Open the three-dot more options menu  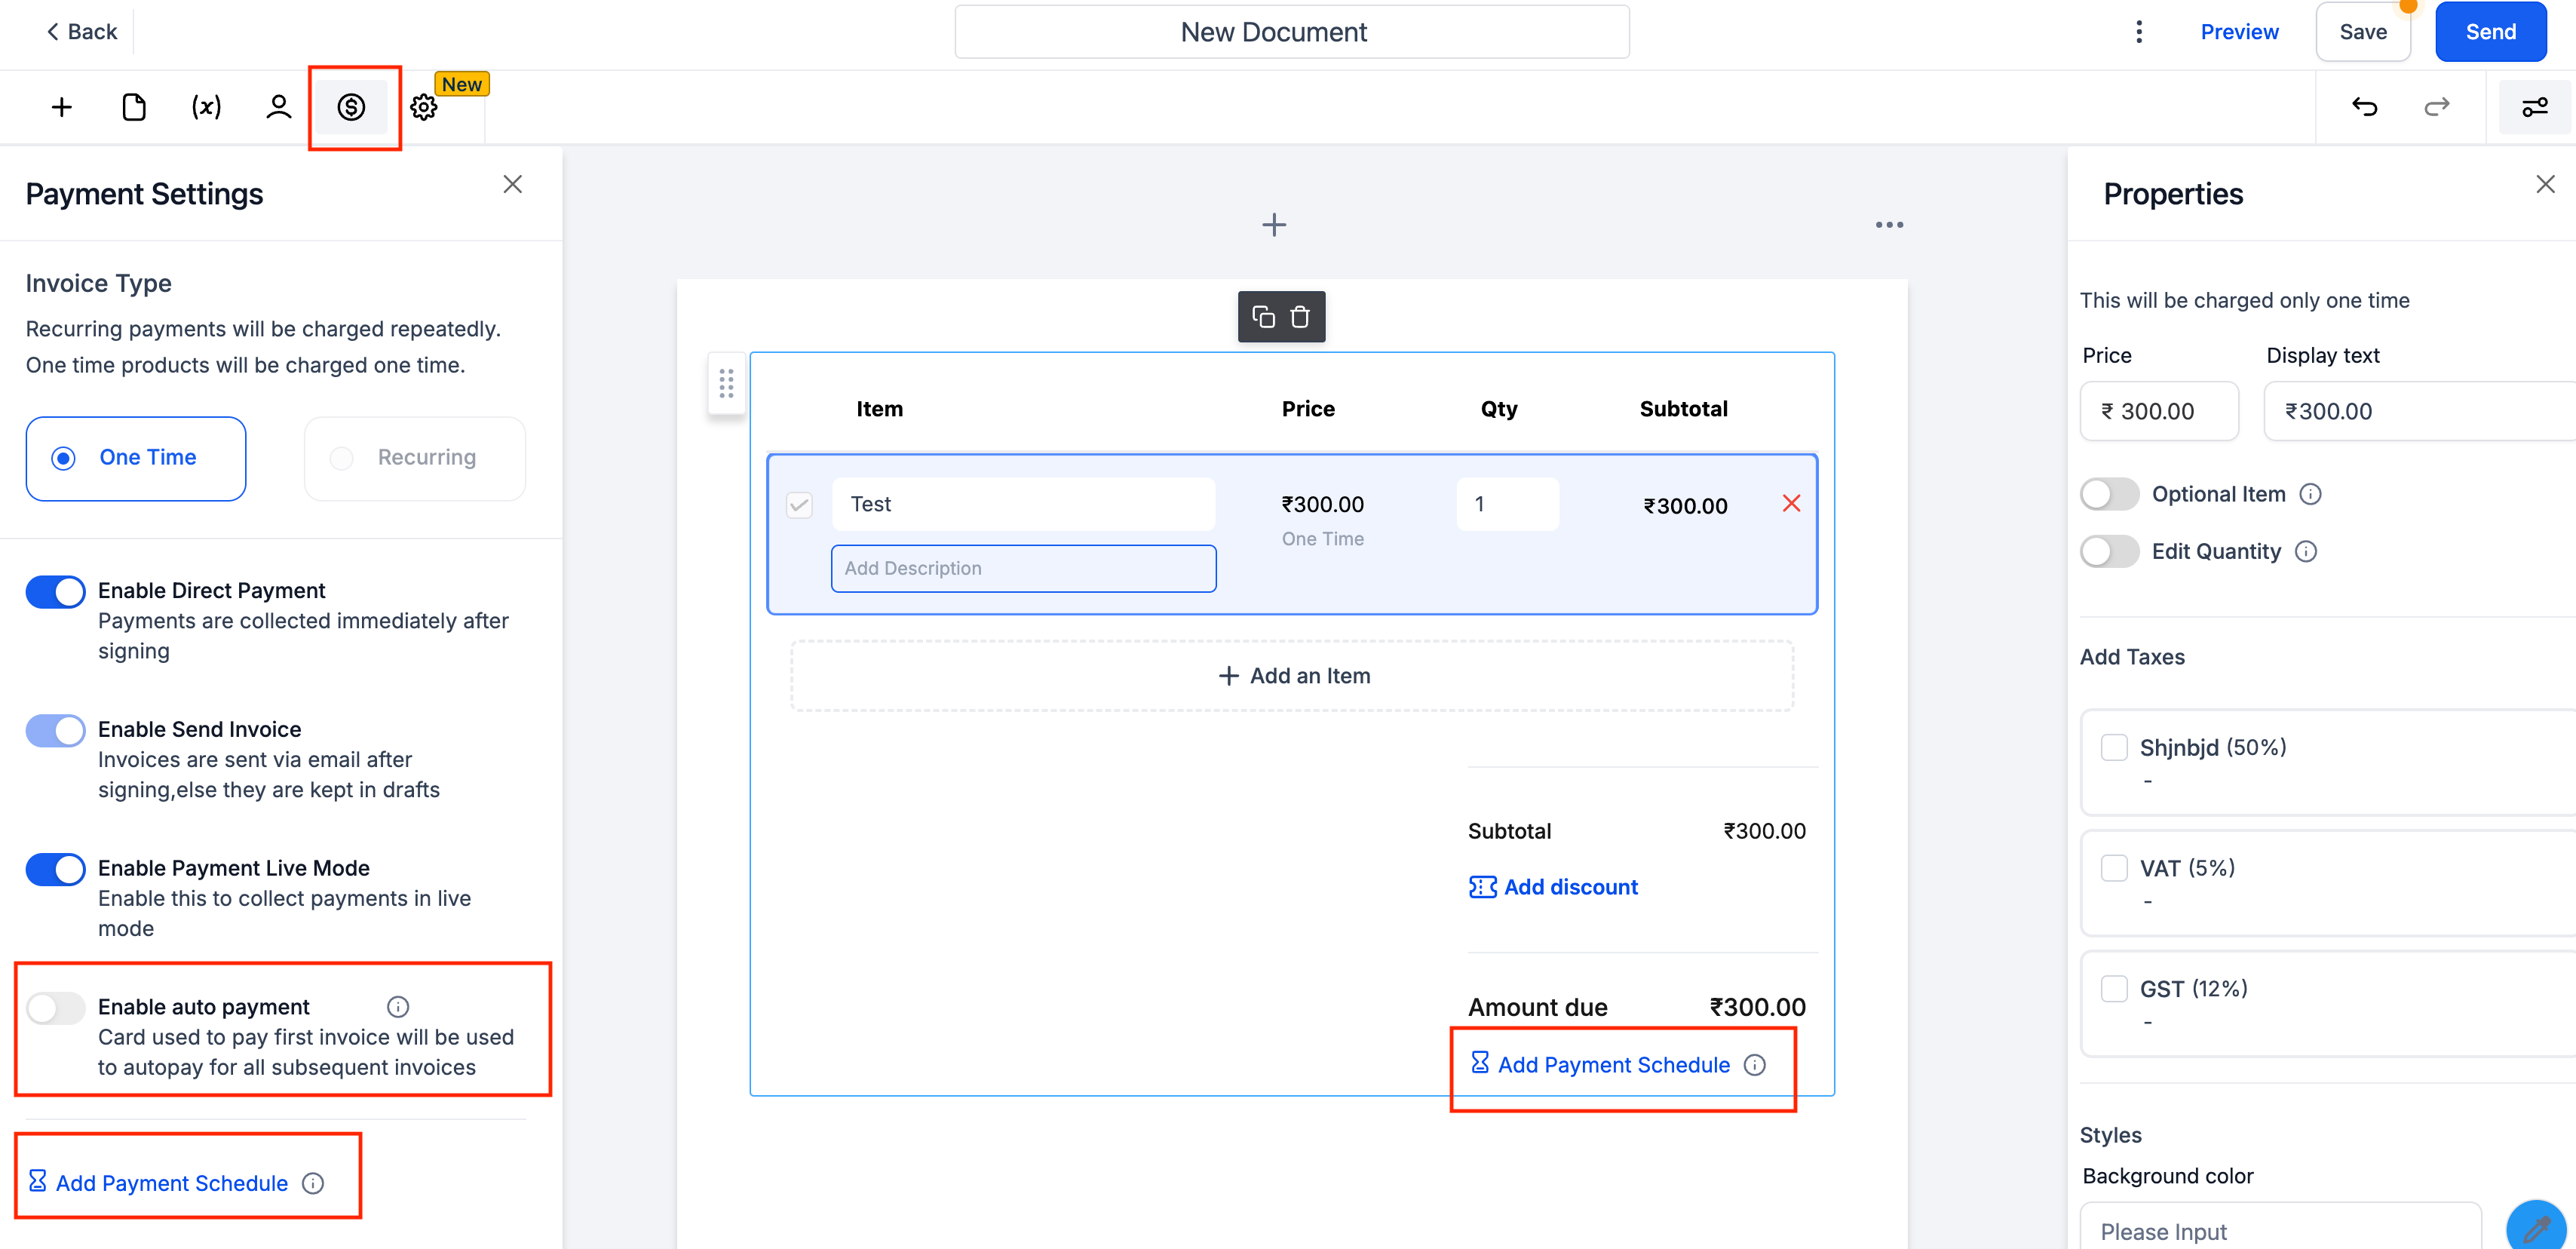(x=2139, y=32)
